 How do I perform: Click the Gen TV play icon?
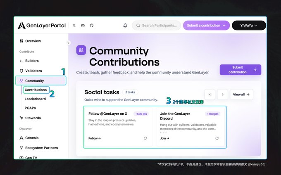point(21,158)
